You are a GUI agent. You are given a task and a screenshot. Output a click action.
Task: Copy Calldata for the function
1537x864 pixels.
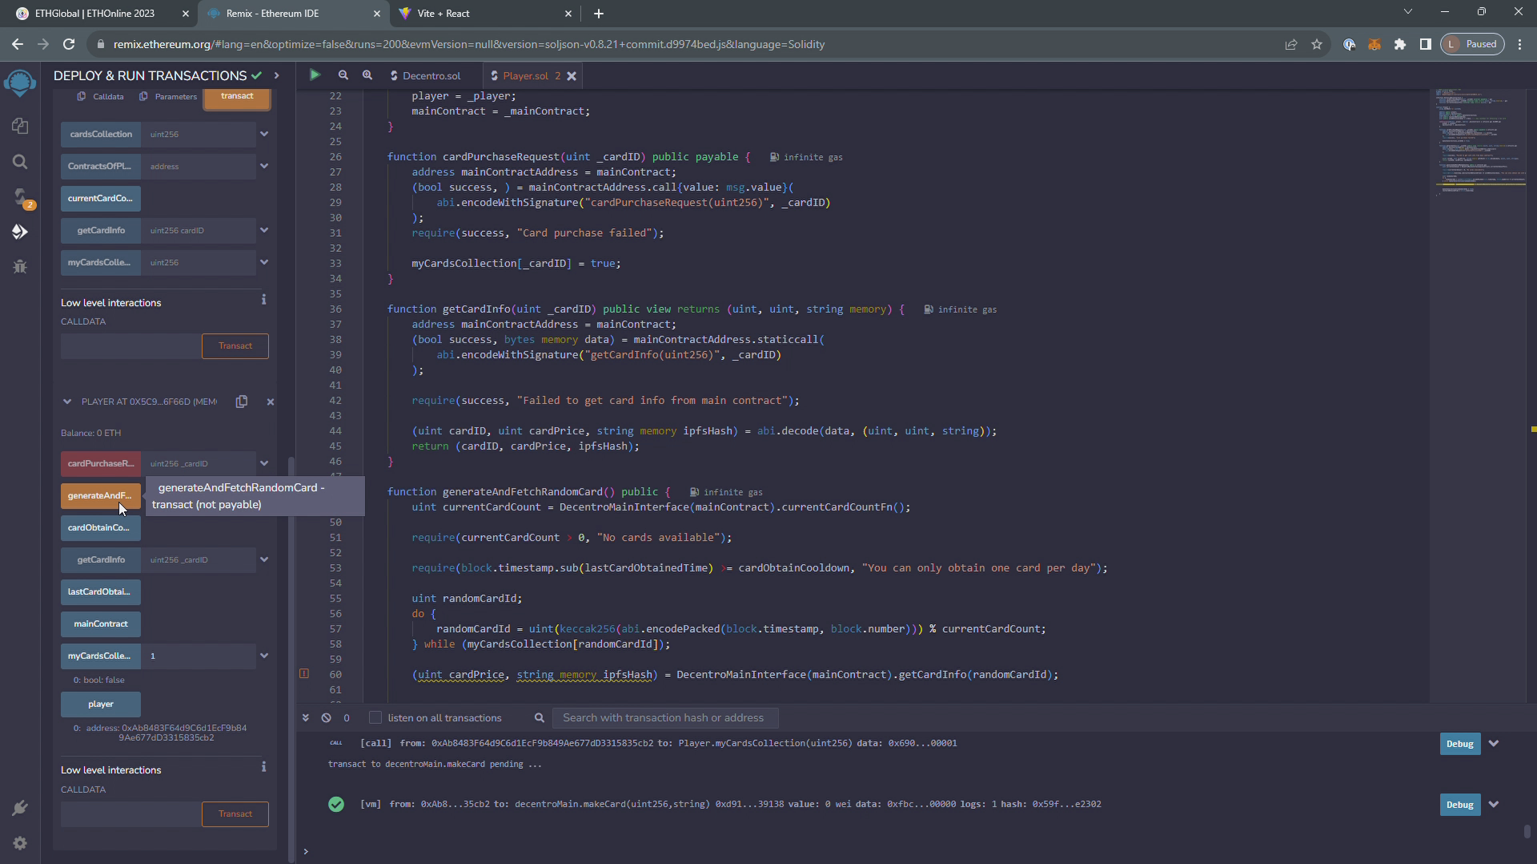100,97
